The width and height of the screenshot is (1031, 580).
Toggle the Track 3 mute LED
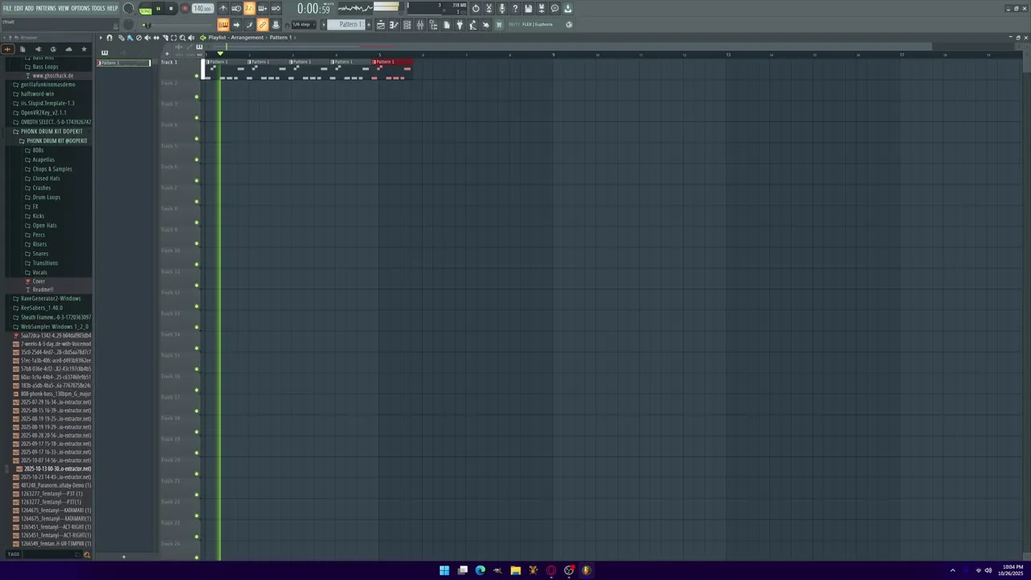[x=197, y=118]
